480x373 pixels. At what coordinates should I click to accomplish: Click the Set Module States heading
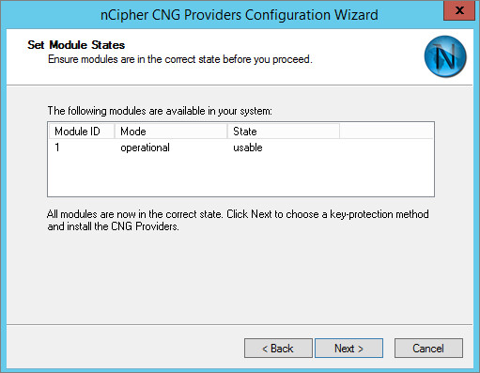[x=76, y=45]
